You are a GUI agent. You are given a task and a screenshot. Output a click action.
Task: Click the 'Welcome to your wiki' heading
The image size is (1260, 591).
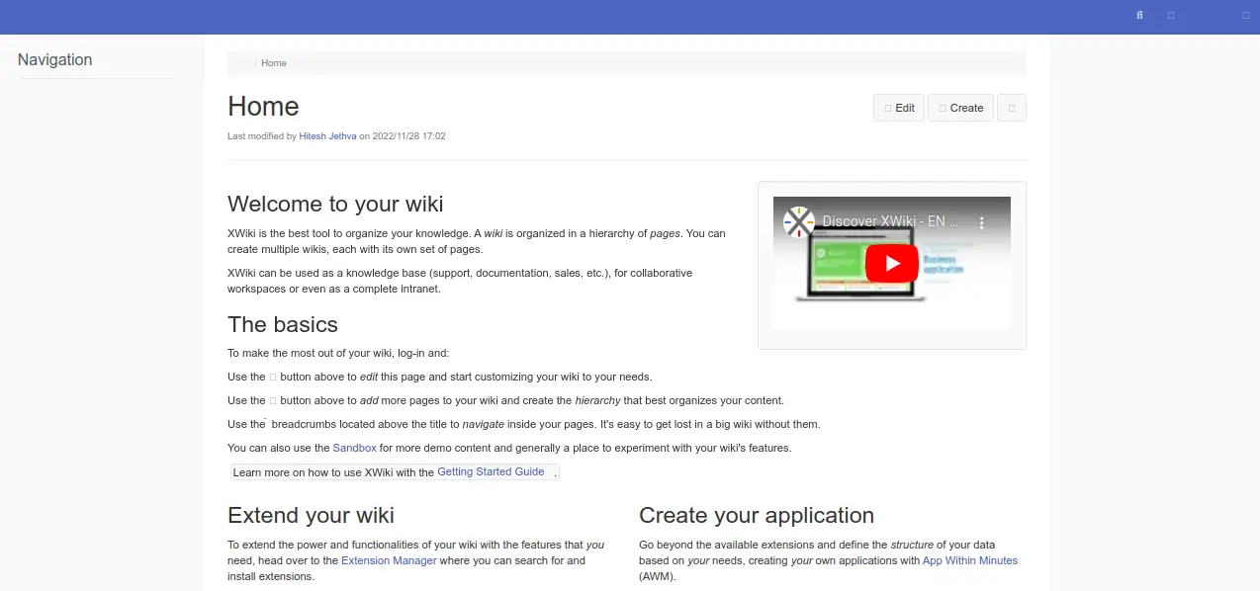tap(335, 204)
